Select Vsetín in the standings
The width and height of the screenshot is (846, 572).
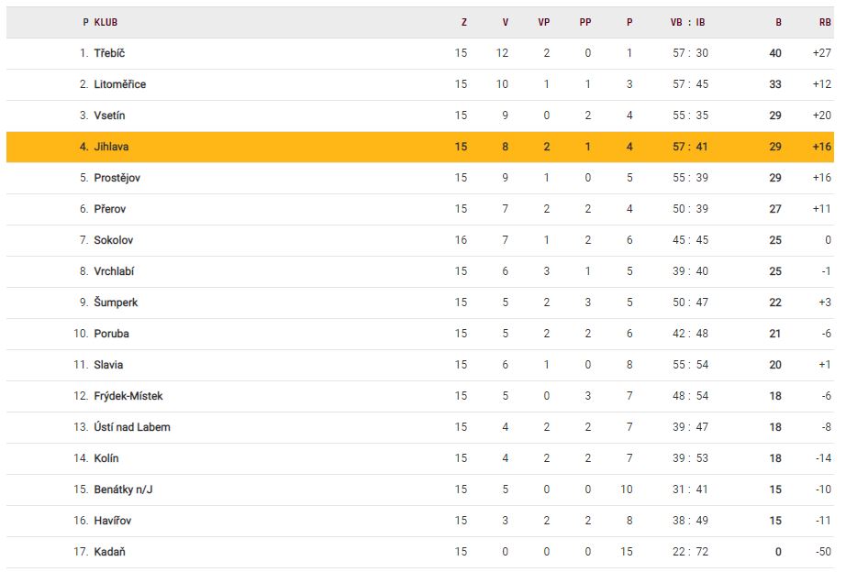coord(109,115)
